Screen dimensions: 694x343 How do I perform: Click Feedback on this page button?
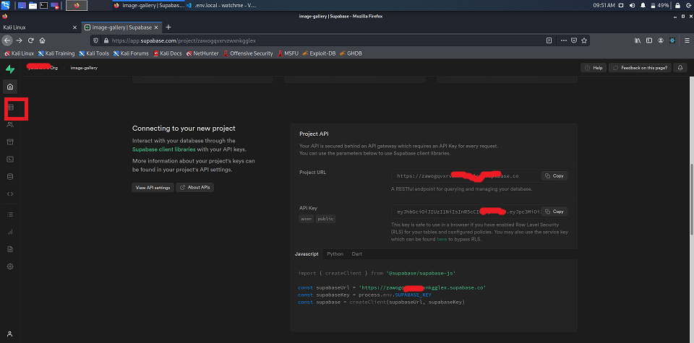tap(641, 68)
